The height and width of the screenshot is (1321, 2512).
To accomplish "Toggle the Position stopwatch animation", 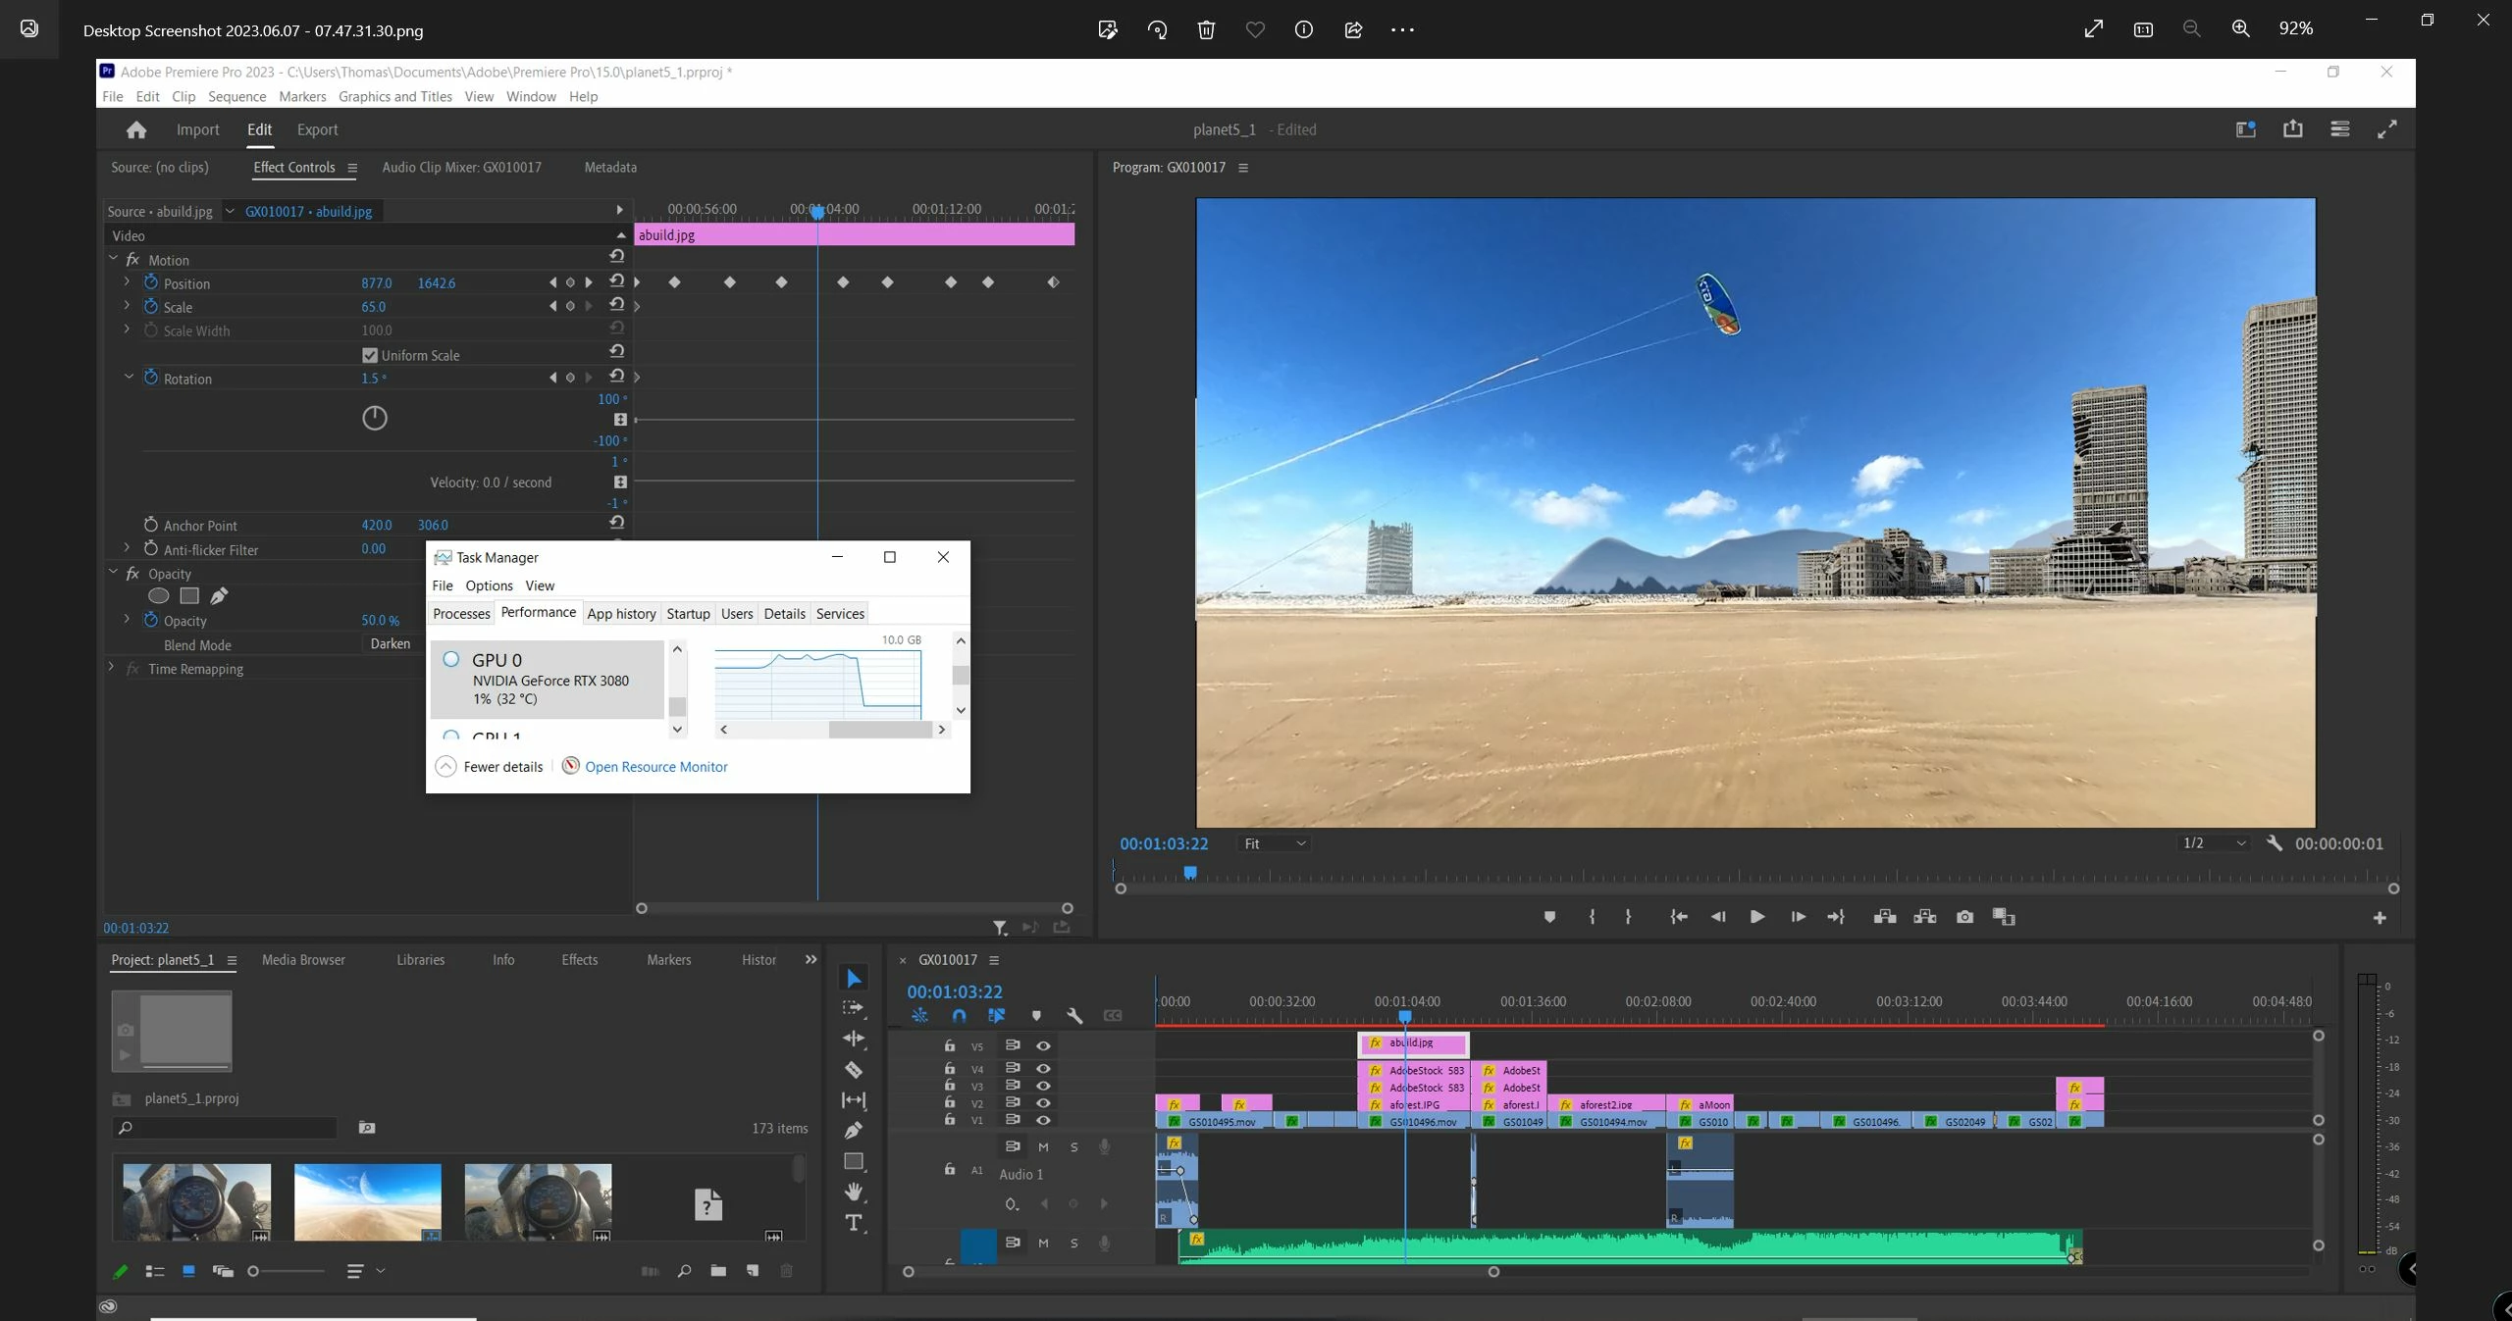I will coord(151,282).
